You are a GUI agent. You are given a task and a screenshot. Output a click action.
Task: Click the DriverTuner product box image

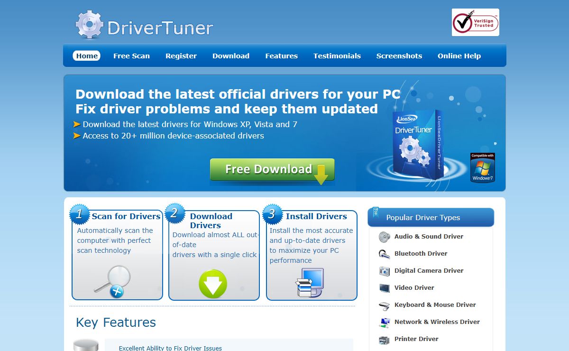[x=418, y=146]
